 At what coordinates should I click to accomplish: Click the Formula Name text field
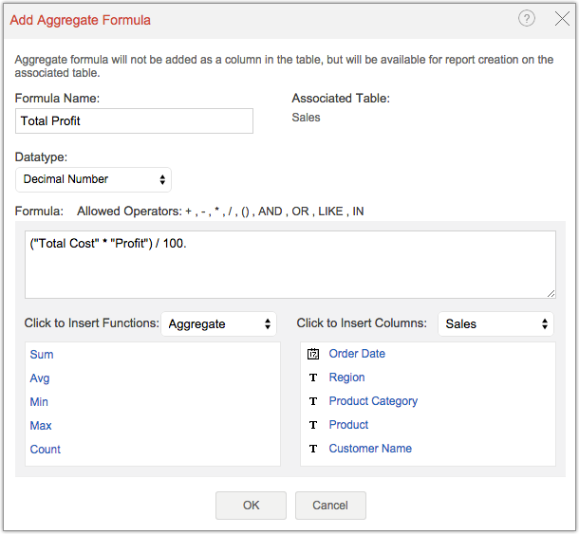(x=134, y=121)
